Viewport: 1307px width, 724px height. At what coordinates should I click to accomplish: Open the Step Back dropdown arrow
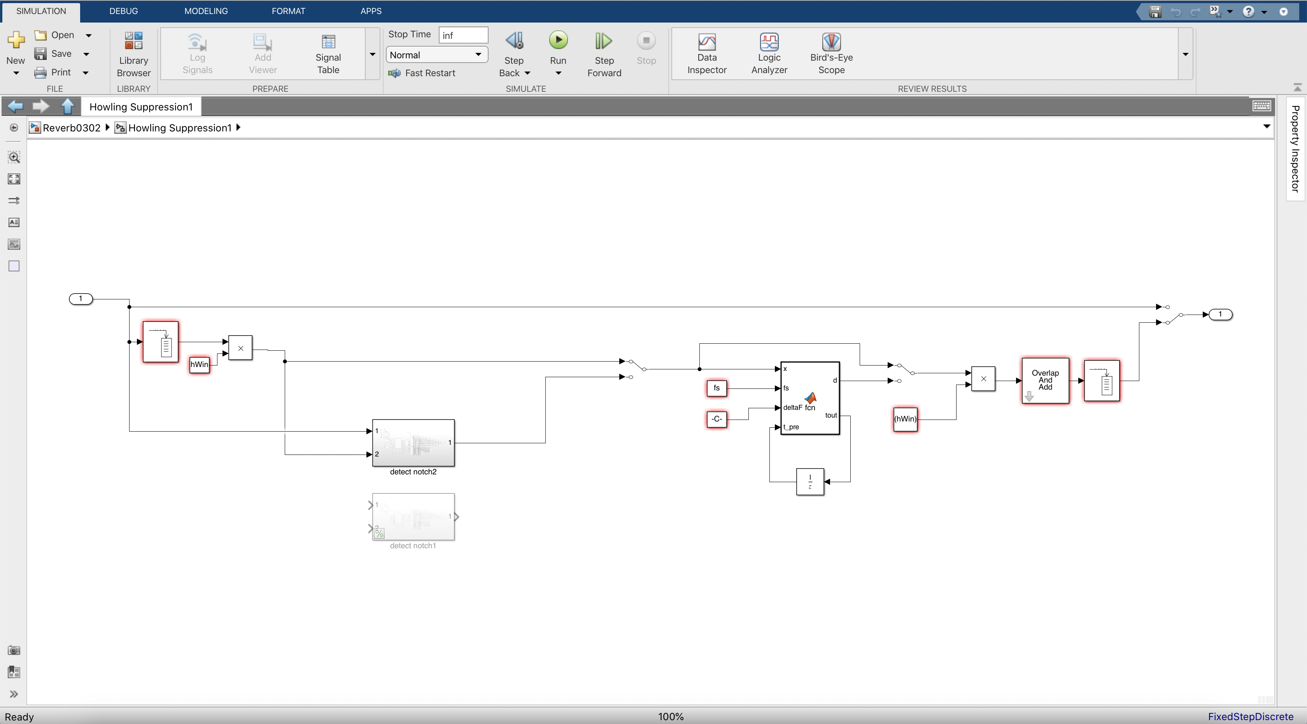(527, 73)
